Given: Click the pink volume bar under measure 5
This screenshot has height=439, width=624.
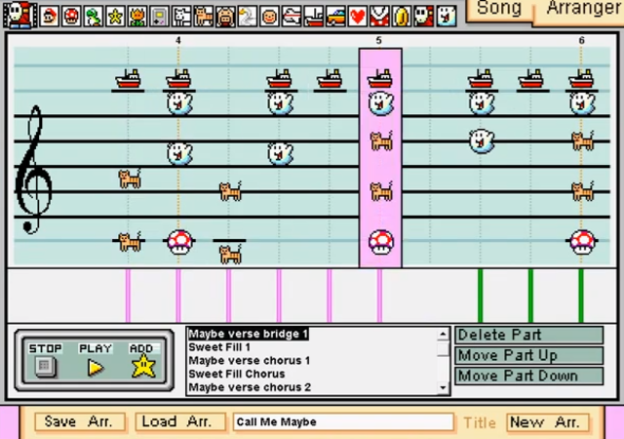Looking at the screenshot, I should click(379, 296).
